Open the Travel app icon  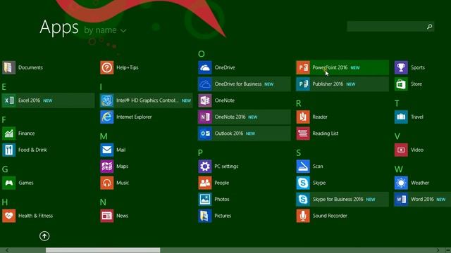(x=401, y=117)
